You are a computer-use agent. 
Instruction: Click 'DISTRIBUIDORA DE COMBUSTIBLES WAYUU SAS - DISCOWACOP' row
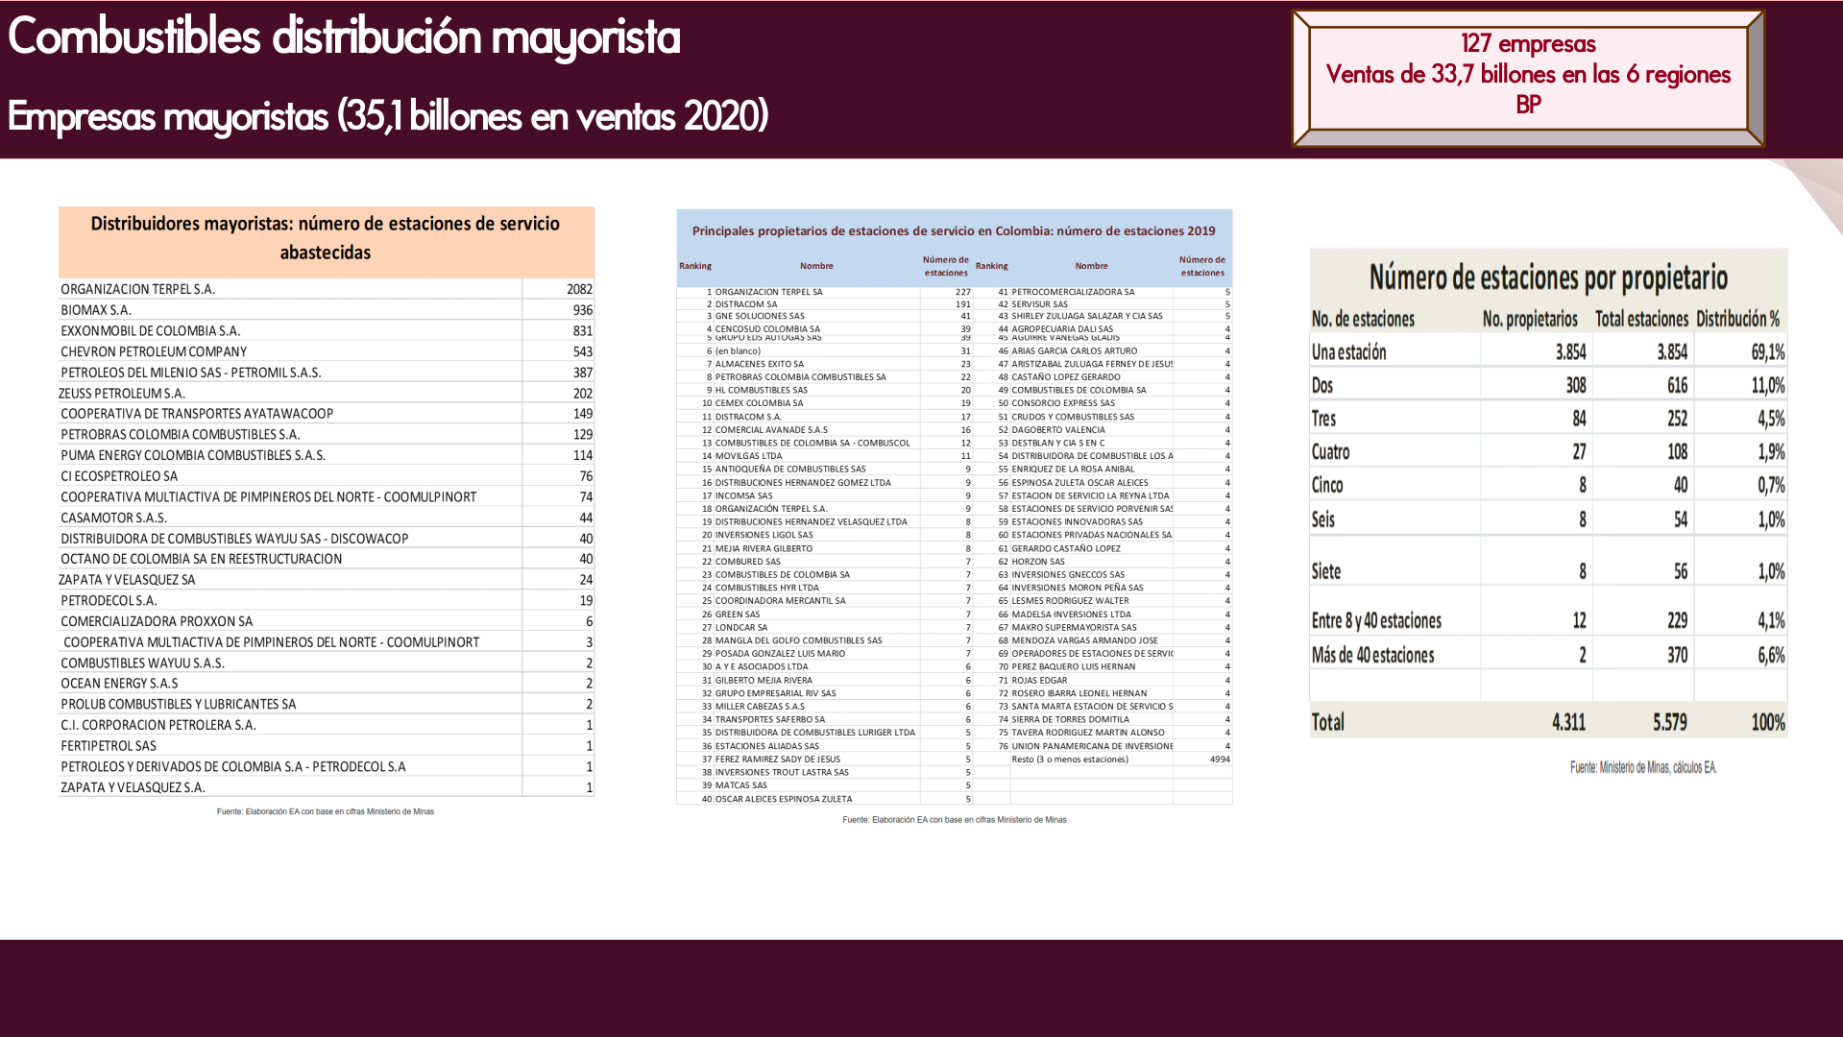coord(327,539)
